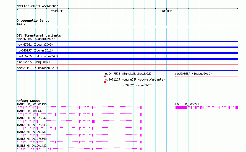
Task: Select the nsv508687 (Teague2010) red line
Action: 207,76
